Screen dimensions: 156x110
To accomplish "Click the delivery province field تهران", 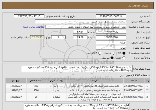I will pos(111,42).
